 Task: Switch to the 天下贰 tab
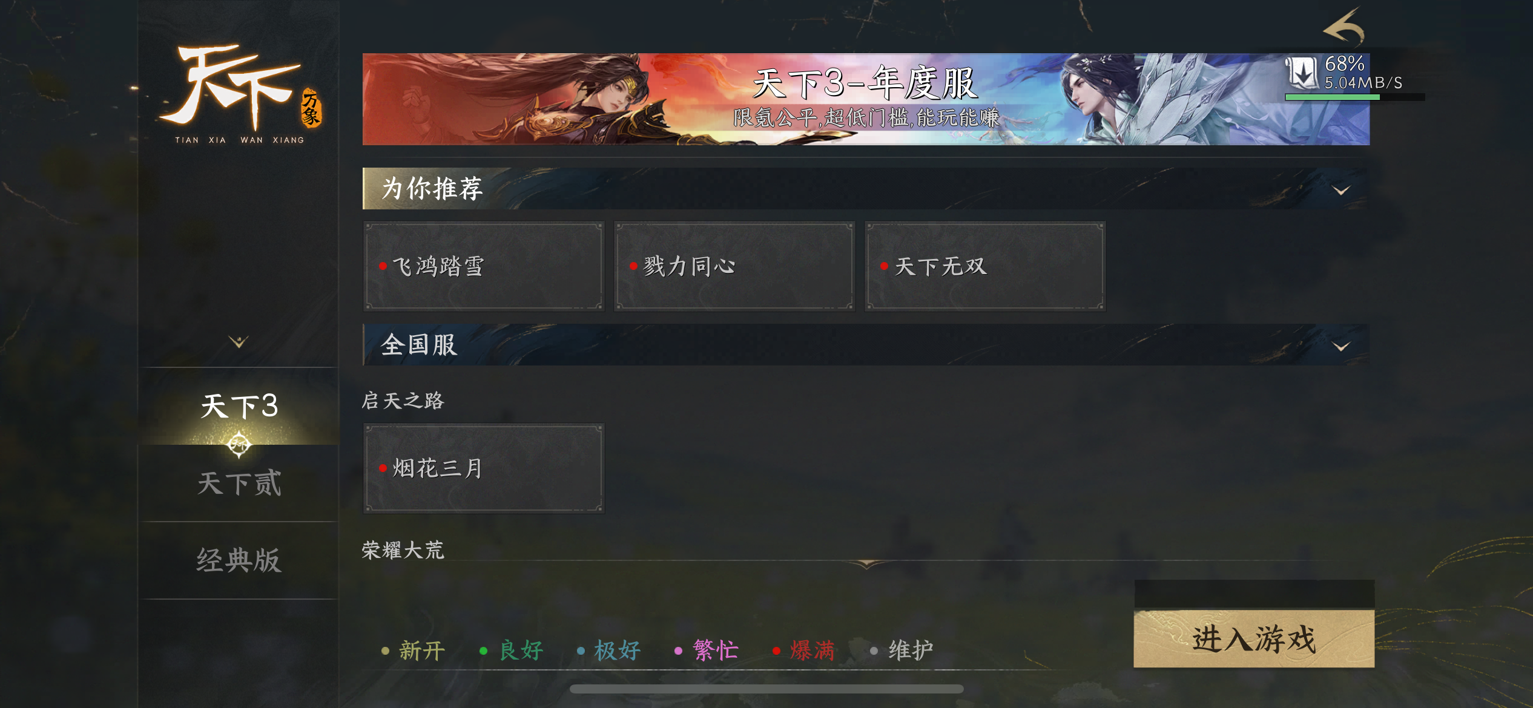(x=239, y=483)
